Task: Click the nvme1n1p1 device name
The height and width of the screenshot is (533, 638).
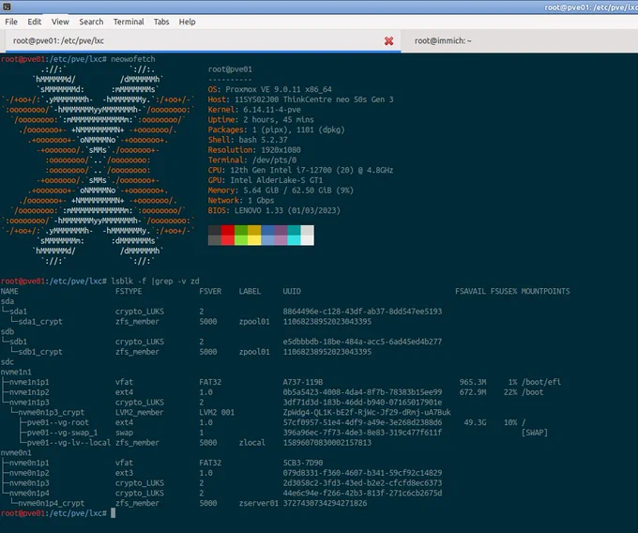Action: point(29,383)
